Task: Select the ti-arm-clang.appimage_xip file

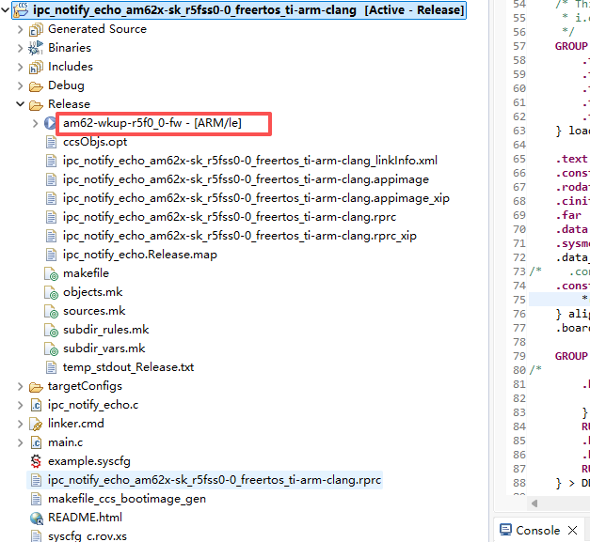Action: (256, 198)
